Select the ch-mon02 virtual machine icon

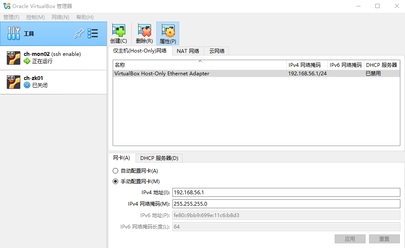click(14, 58)
